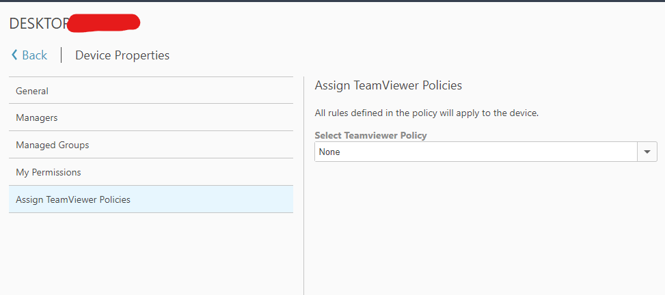The image size is (665, 295).
Task: Click the Device Properties heading
Action: click(x=122, y=55)
